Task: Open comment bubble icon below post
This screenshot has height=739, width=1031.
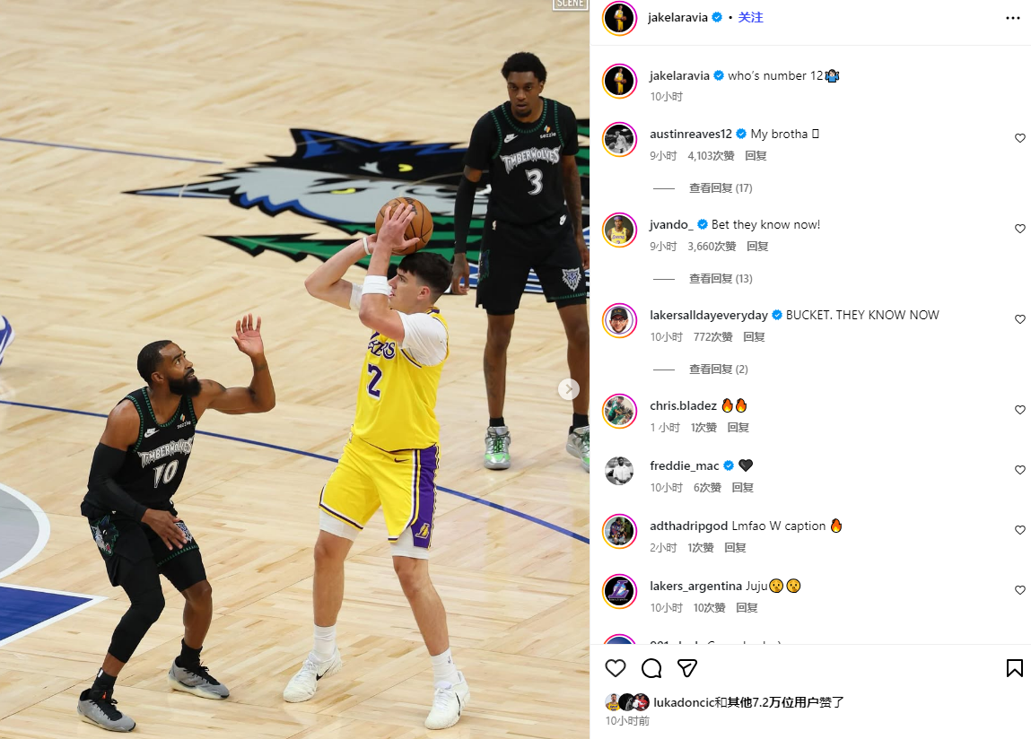Action: click(651, 668)
